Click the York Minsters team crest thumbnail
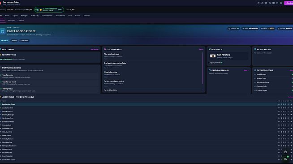Screen dimensions: 293x164 click(x=213, y=56)
